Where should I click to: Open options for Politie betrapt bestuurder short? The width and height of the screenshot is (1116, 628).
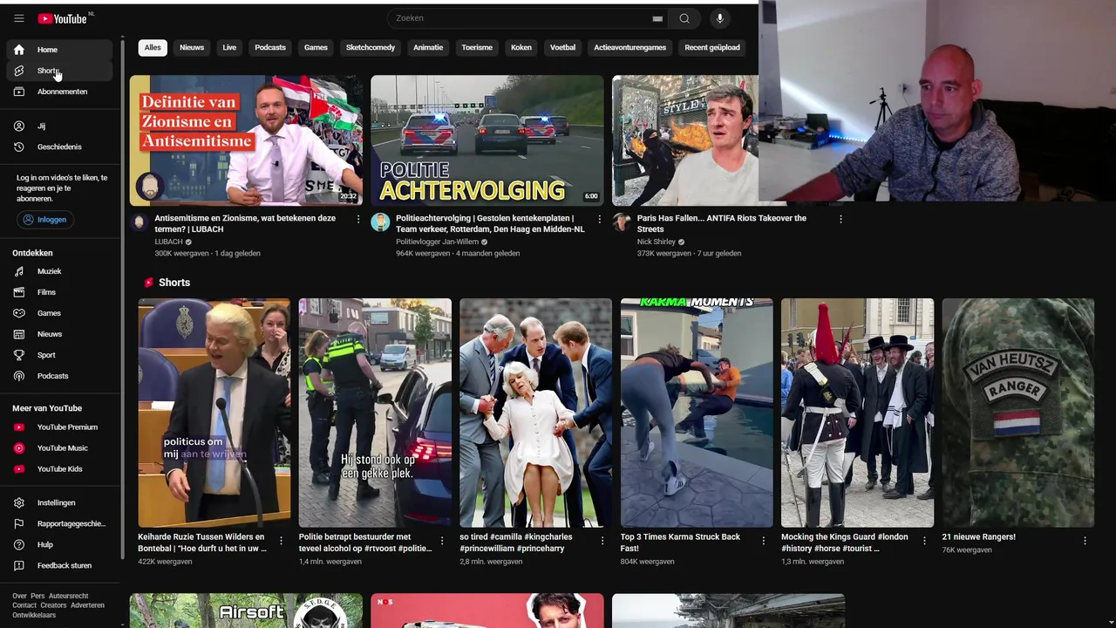(441, 541)
